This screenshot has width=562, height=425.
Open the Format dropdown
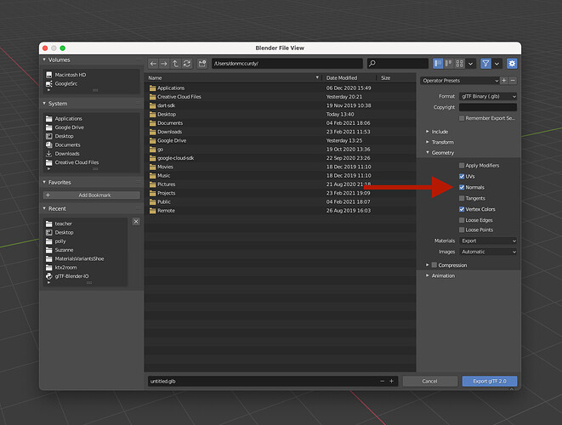pyautogui.click(x=488, y=96)
